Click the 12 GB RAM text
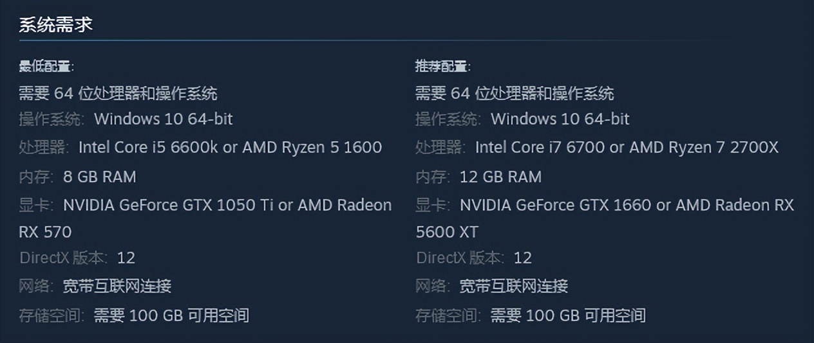 click(500, 177)
